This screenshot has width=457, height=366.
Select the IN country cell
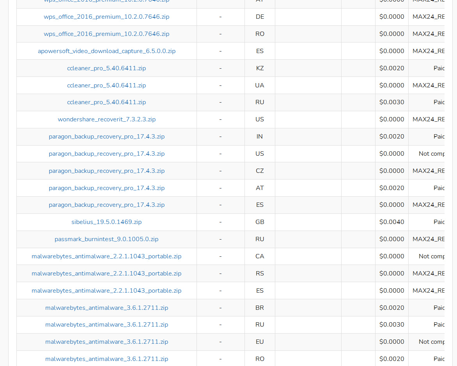260,137
